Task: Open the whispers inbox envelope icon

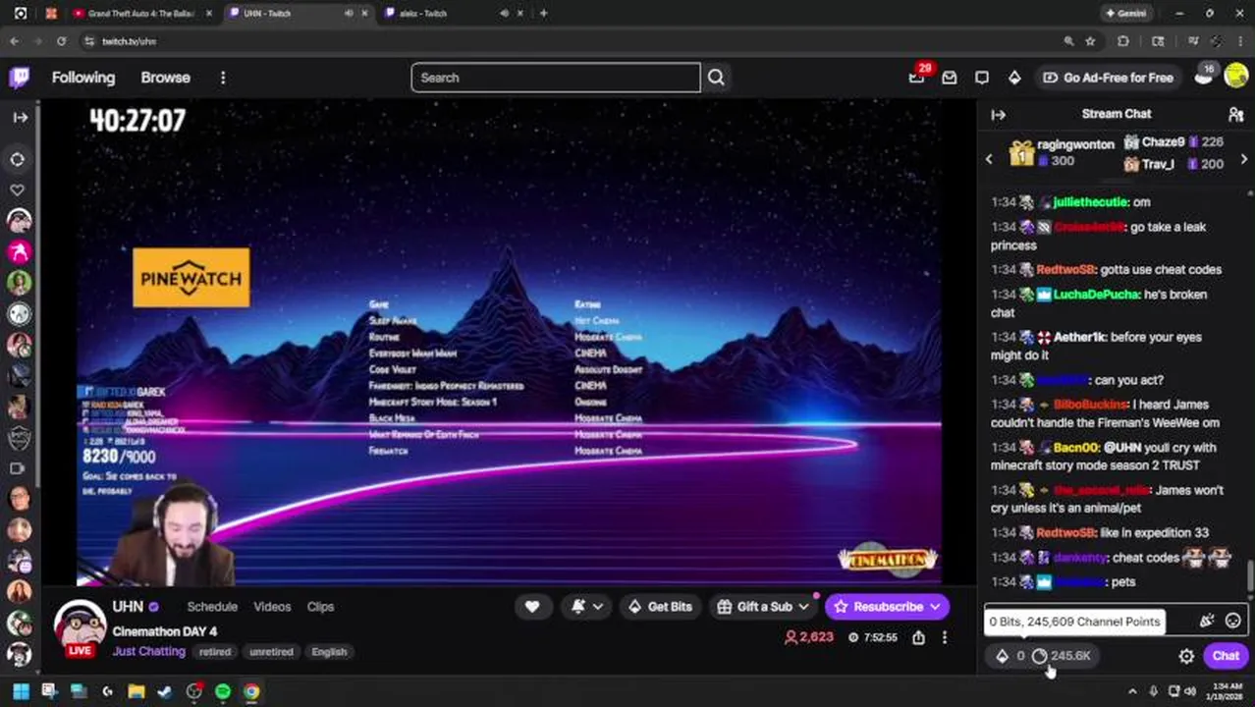Action: tap(950, 78)
